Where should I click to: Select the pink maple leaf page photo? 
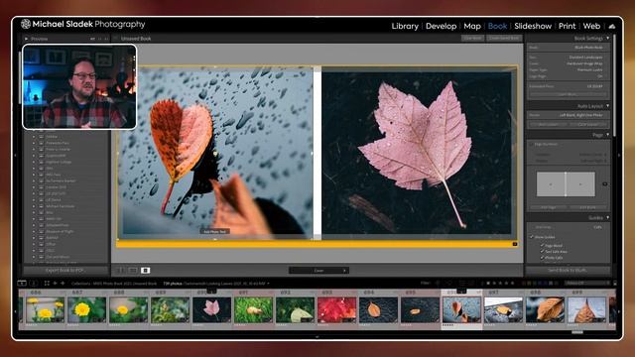417,153
